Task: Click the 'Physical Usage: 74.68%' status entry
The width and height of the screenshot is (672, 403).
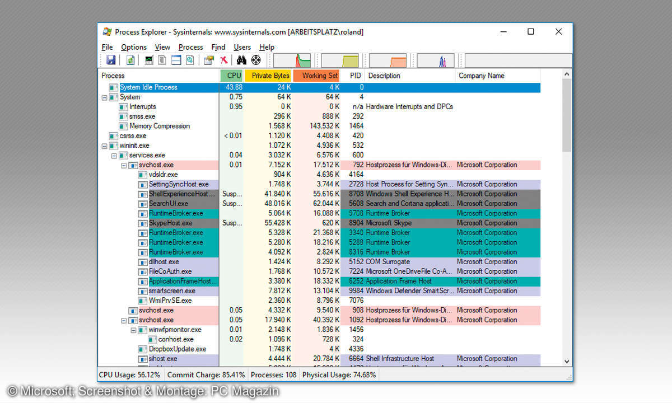Action: pyautogui.click(x=339, y=375)
